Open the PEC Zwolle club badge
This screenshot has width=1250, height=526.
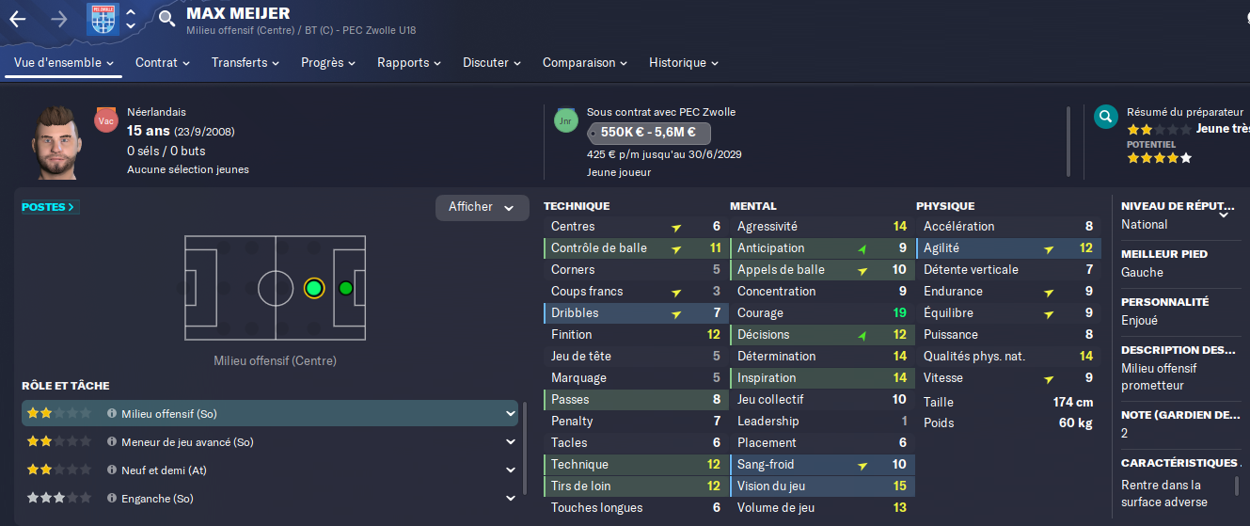coord(103,19)
